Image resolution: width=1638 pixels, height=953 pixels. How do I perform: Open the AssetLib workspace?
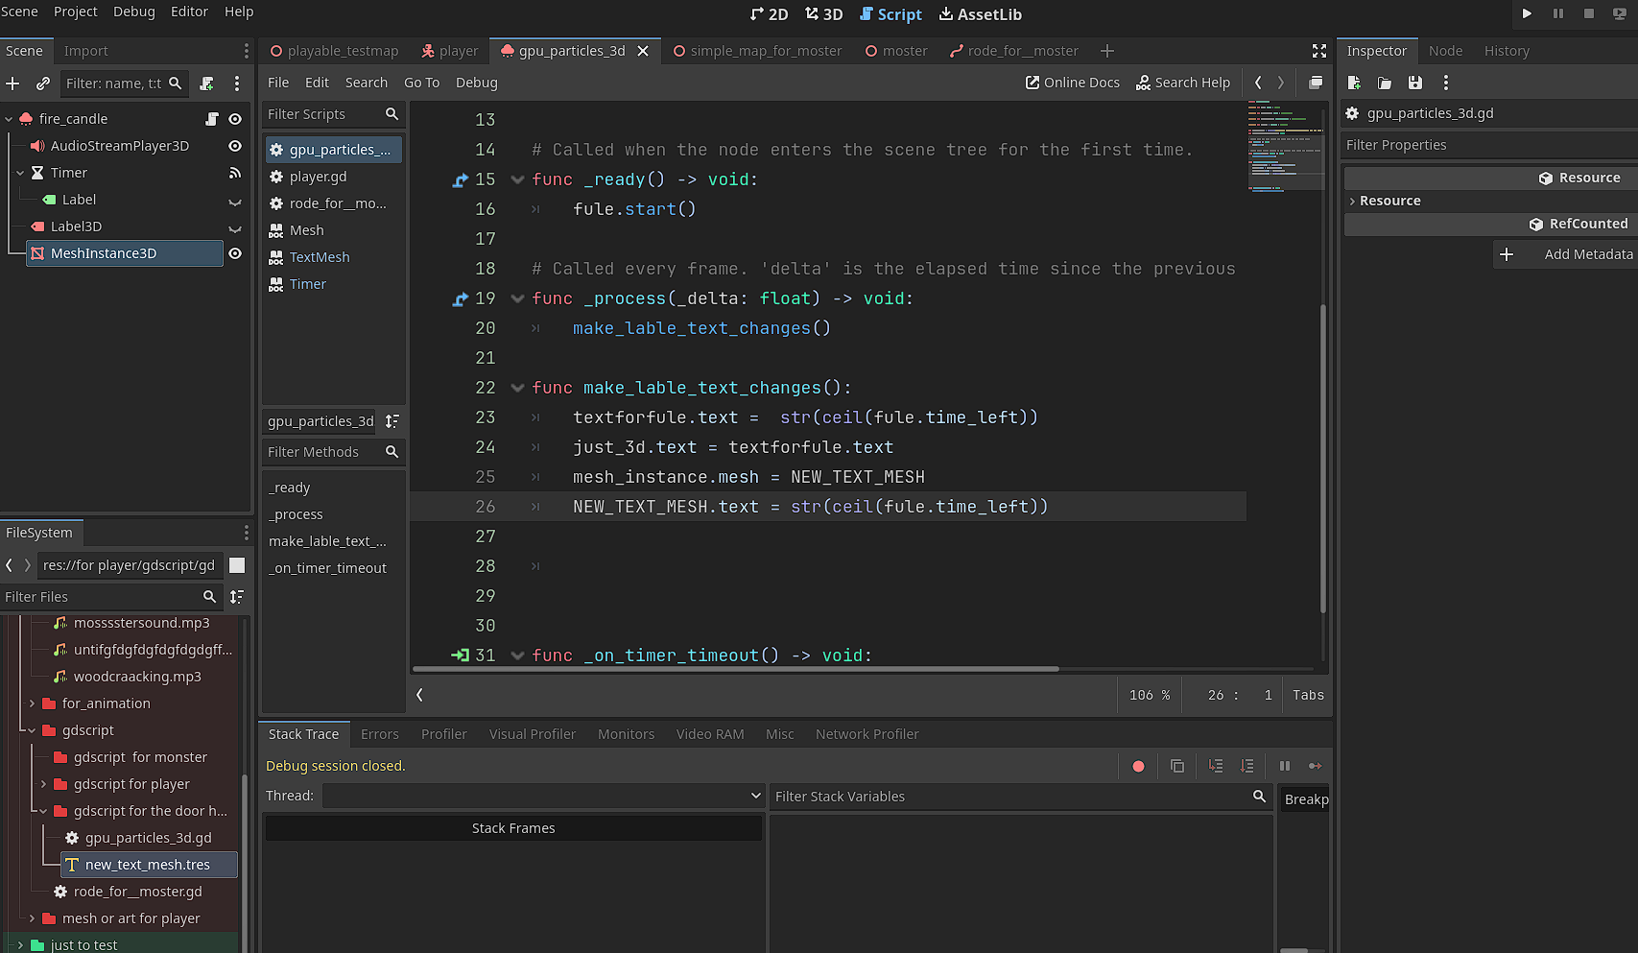pyautogui.click(x=980, y=14)
